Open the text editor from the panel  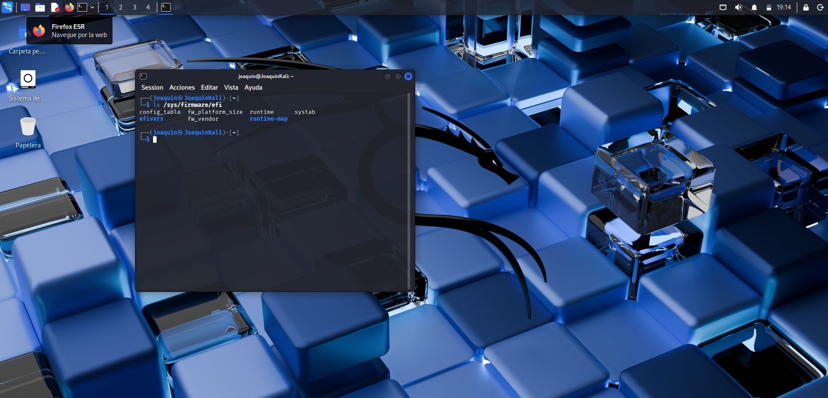55,7
